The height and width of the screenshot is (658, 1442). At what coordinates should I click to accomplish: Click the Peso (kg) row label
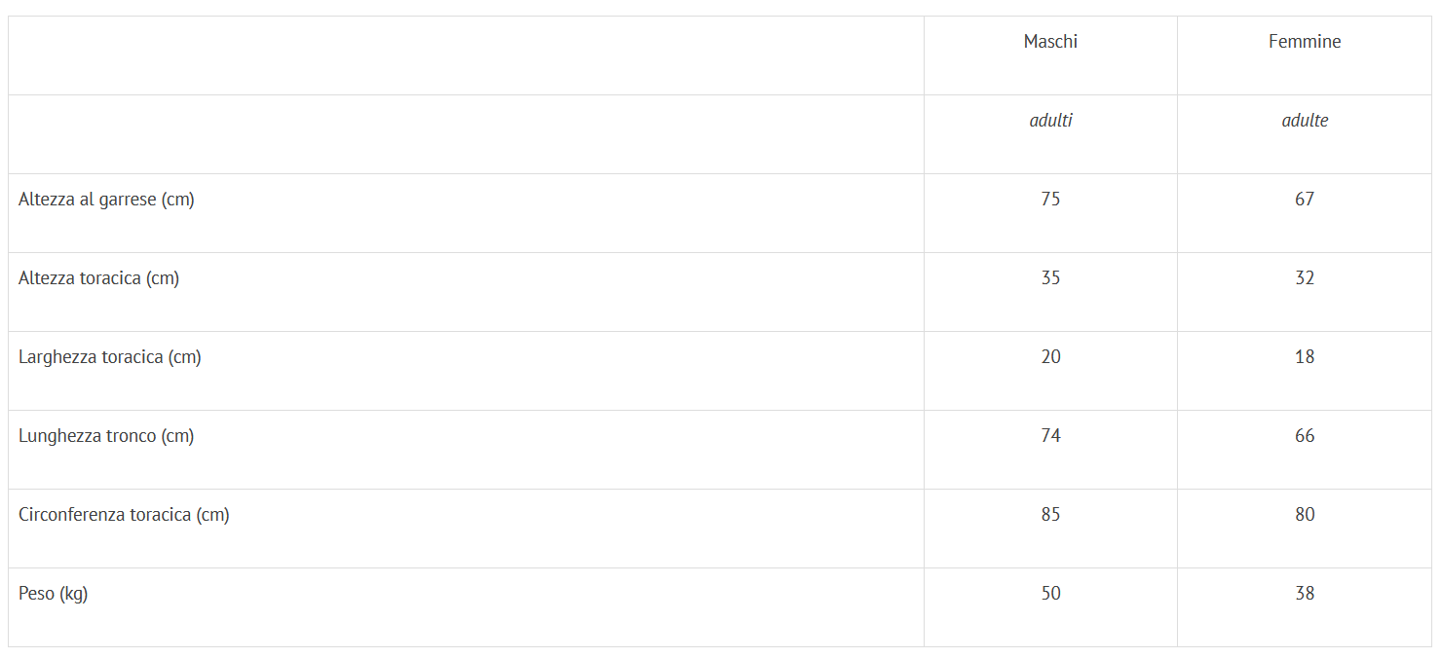pyautogui.click(x=53, y=594)
